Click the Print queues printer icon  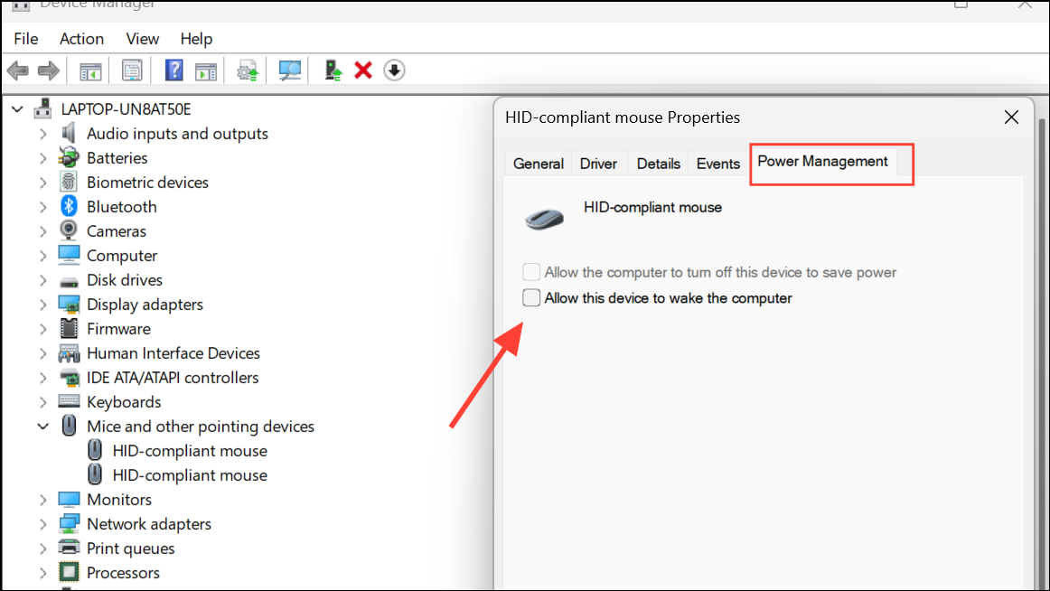point(69,549)
